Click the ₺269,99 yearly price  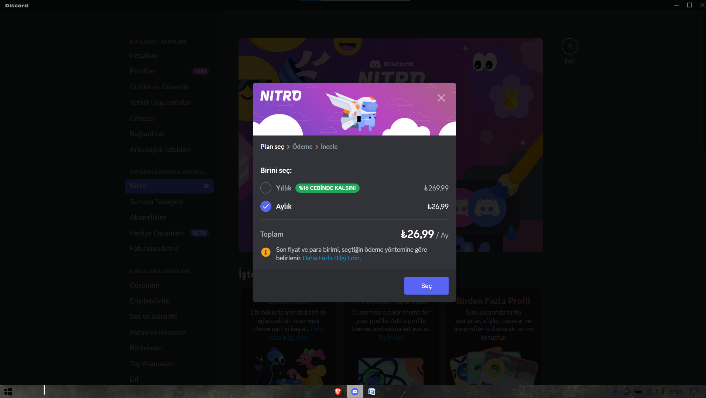pyautogui.click(x=436, y=188)
